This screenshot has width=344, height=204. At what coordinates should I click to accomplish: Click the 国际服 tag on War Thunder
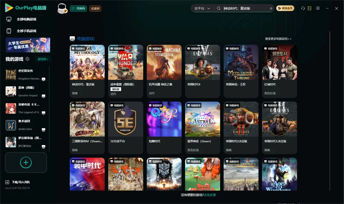116,89
